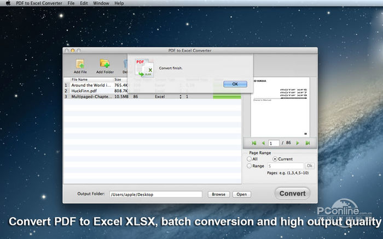Open the PDF to Excel Converter menu
The image size is (383, 239).
[x=39, y=3]
